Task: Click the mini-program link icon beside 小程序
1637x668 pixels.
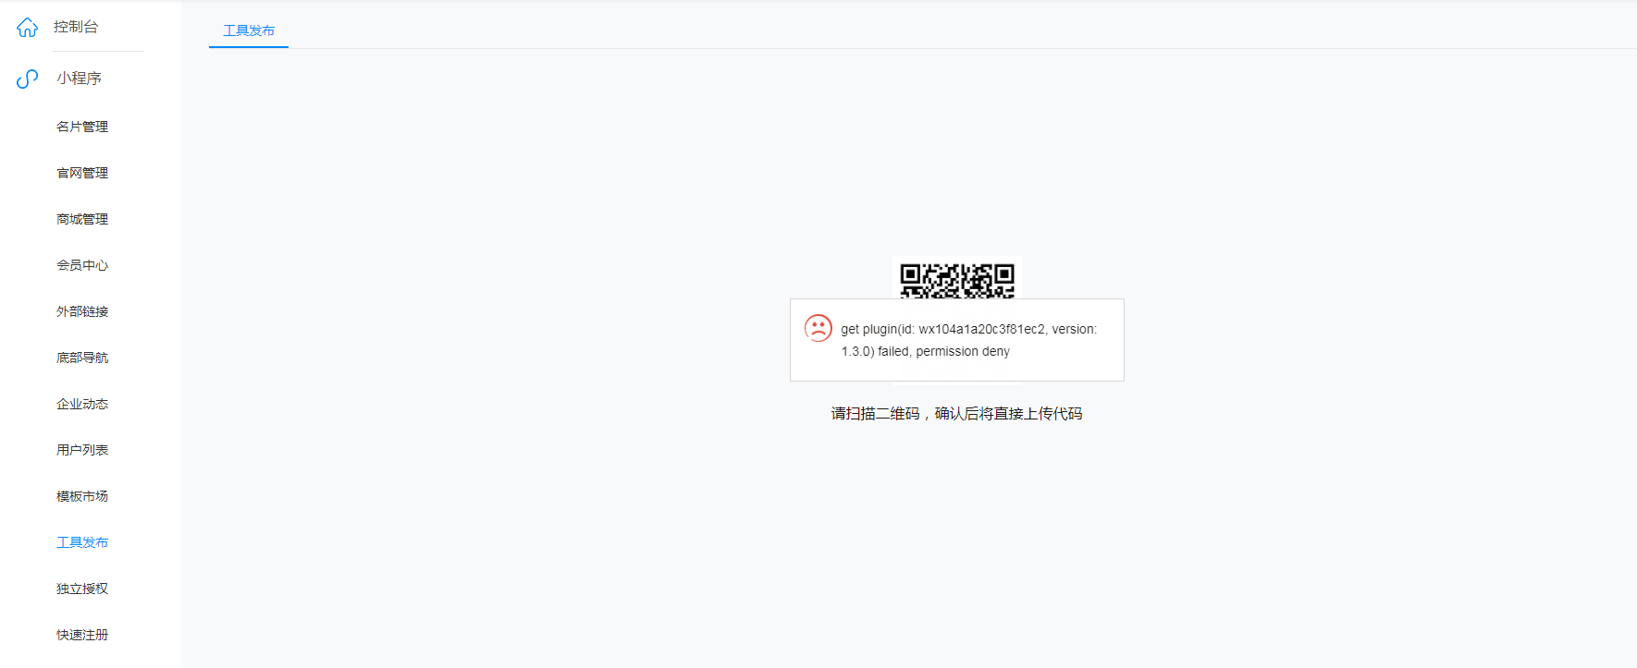Action: [28, 79]
